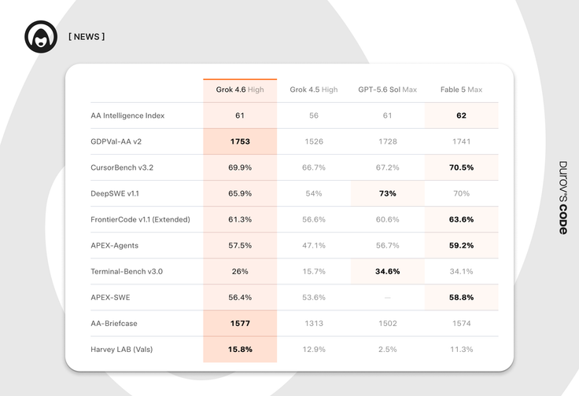
Task: Click the 73% GPT-5.6 Sol cell
Action: (x=388, y=193)
